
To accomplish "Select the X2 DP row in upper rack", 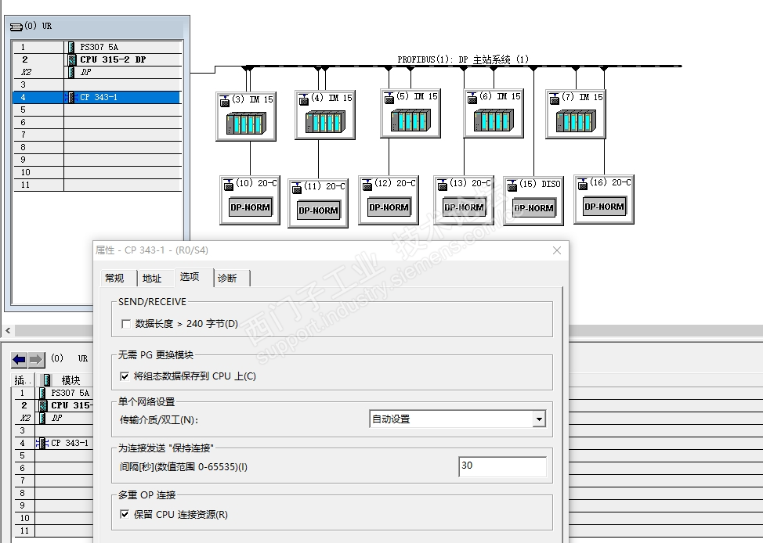I will (x=98, y=72).
